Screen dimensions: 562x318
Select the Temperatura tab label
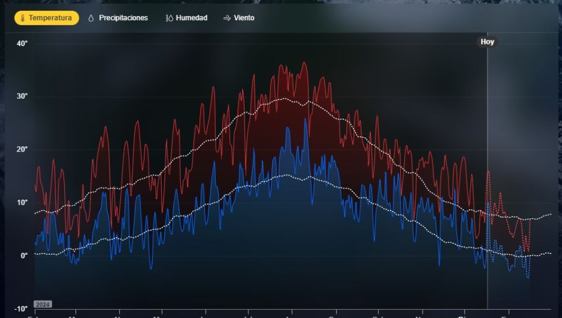click(50, 18)
